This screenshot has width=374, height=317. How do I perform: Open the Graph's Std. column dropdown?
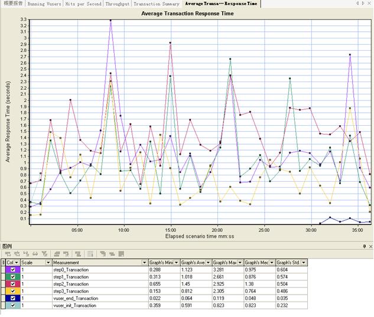[x=304, y=262]
